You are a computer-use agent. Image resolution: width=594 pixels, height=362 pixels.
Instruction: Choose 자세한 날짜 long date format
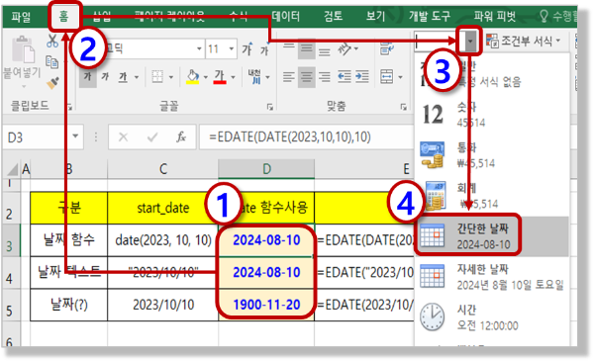pos(492,277)
